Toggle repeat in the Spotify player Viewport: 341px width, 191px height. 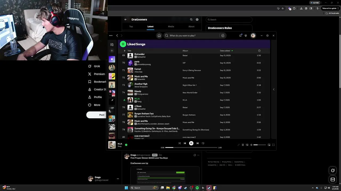click(203, 143)
